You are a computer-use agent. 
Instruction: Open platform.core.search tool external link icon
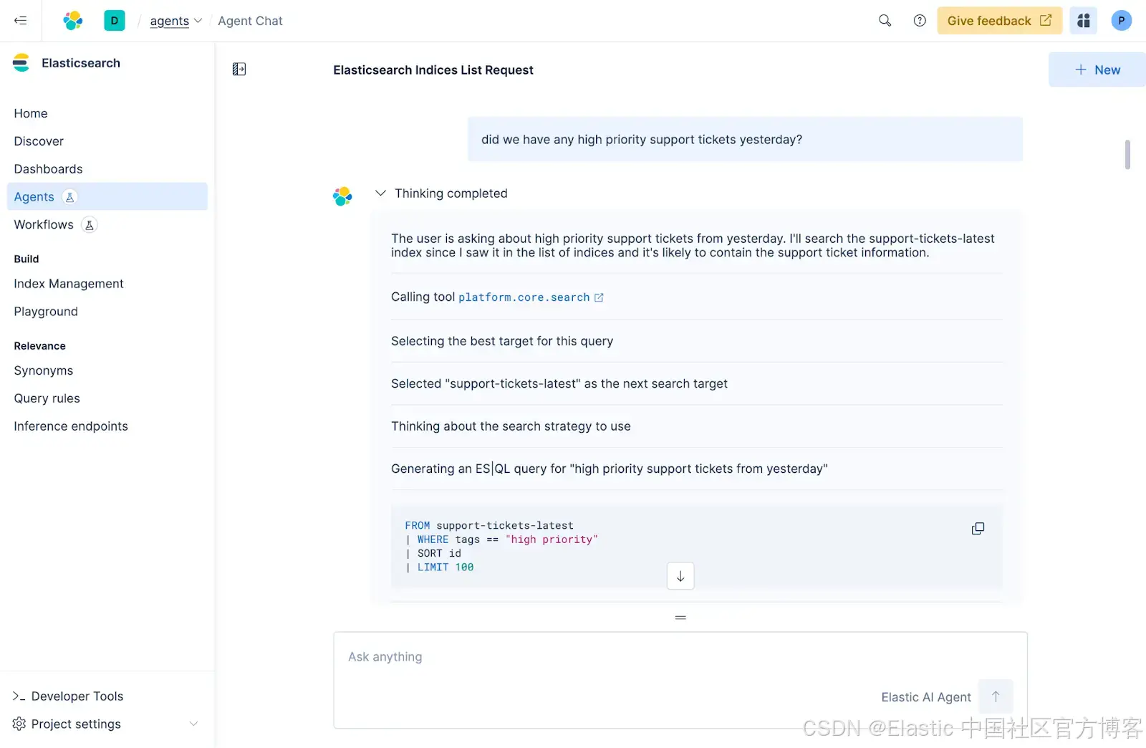pos(599,297)
